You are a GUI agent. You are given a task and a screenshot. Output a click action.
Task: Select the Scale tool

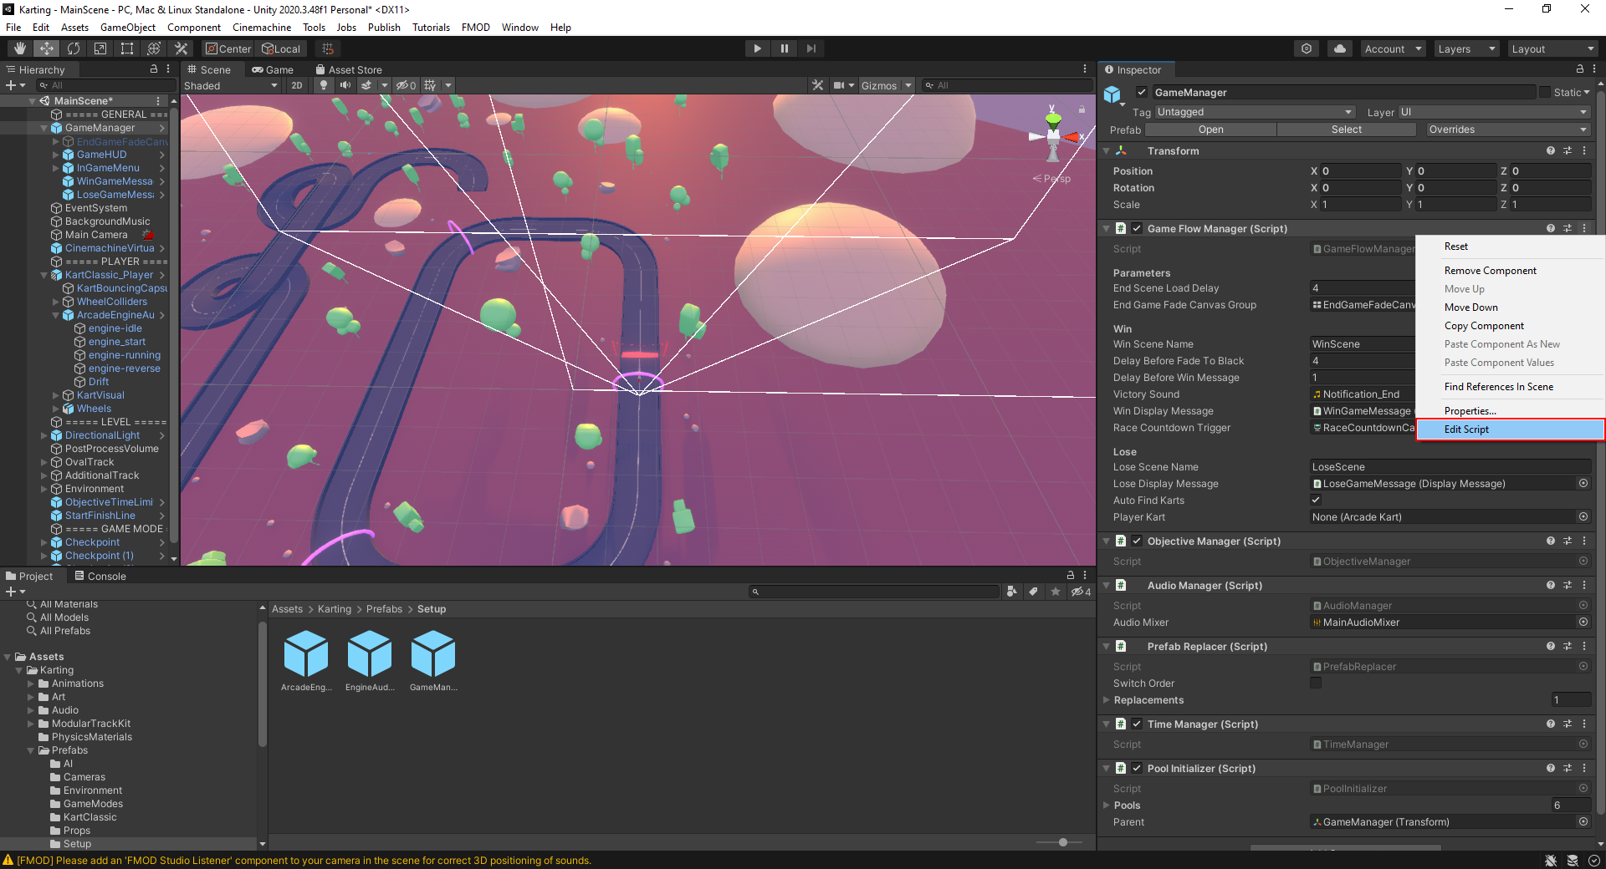coord(100,48)
